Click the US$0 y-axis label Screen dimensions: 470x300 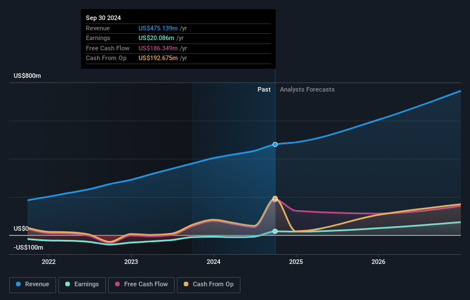[x=21, y=228]
